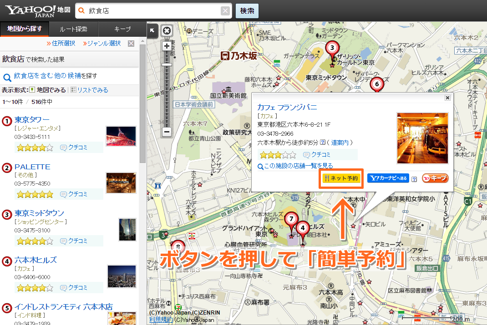This screenshot has width=487, height=325.
Task: Open インドレストランモティ 六本木店 result
Action: pyautogui.click(x=64, y=307)
